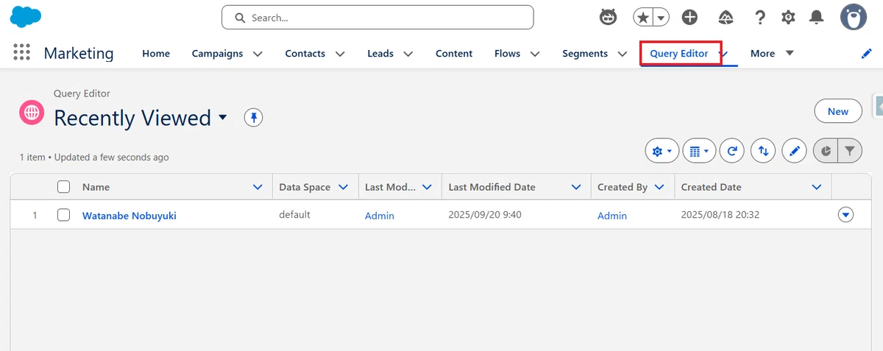The height and width of the screenshot is (351, 883).
Task: Open the Contacts tab
Action: point(305,54)
